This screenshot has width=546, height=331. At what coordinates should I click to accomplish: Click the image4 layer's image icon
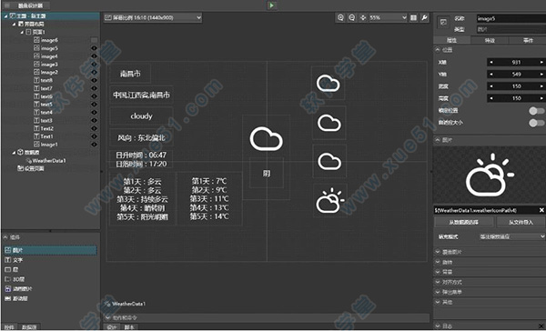(36, 56)
